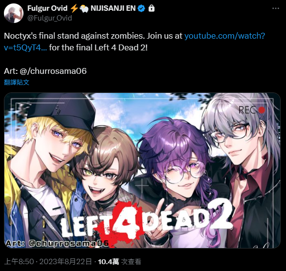
Task: Click the sheep emoji in the display name
Action: 84,9
